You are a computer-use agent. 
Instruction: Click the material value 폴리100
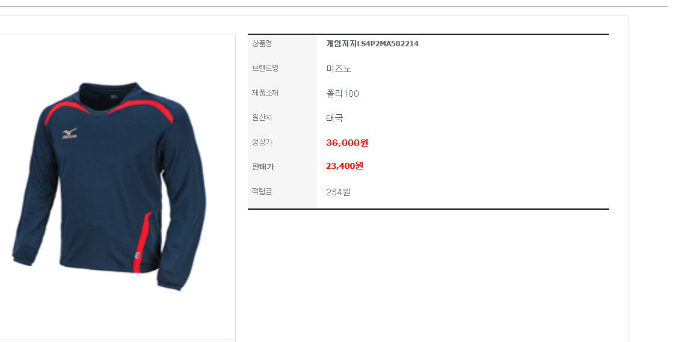[342, 94]
